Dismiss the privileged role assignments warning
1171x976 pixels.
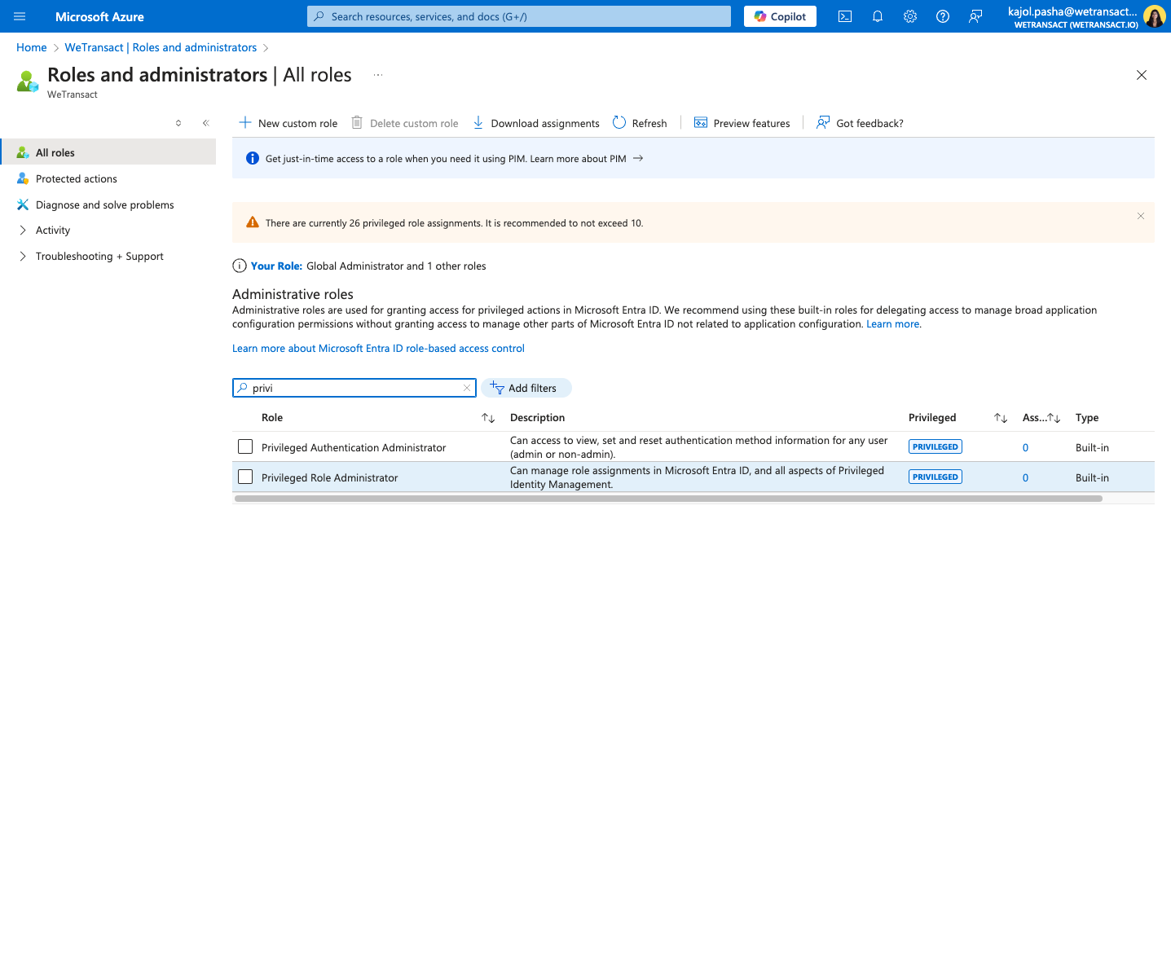(1141, 216)
